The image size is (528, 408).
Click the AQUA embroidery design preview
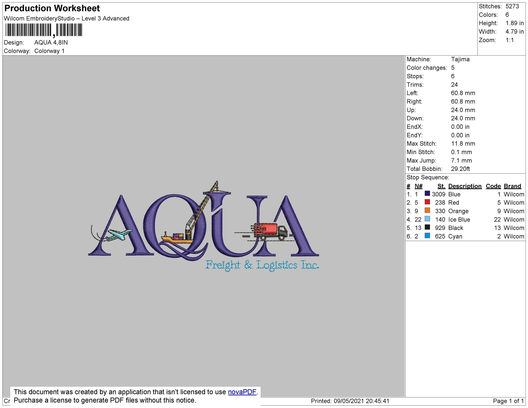coord(203,226)
